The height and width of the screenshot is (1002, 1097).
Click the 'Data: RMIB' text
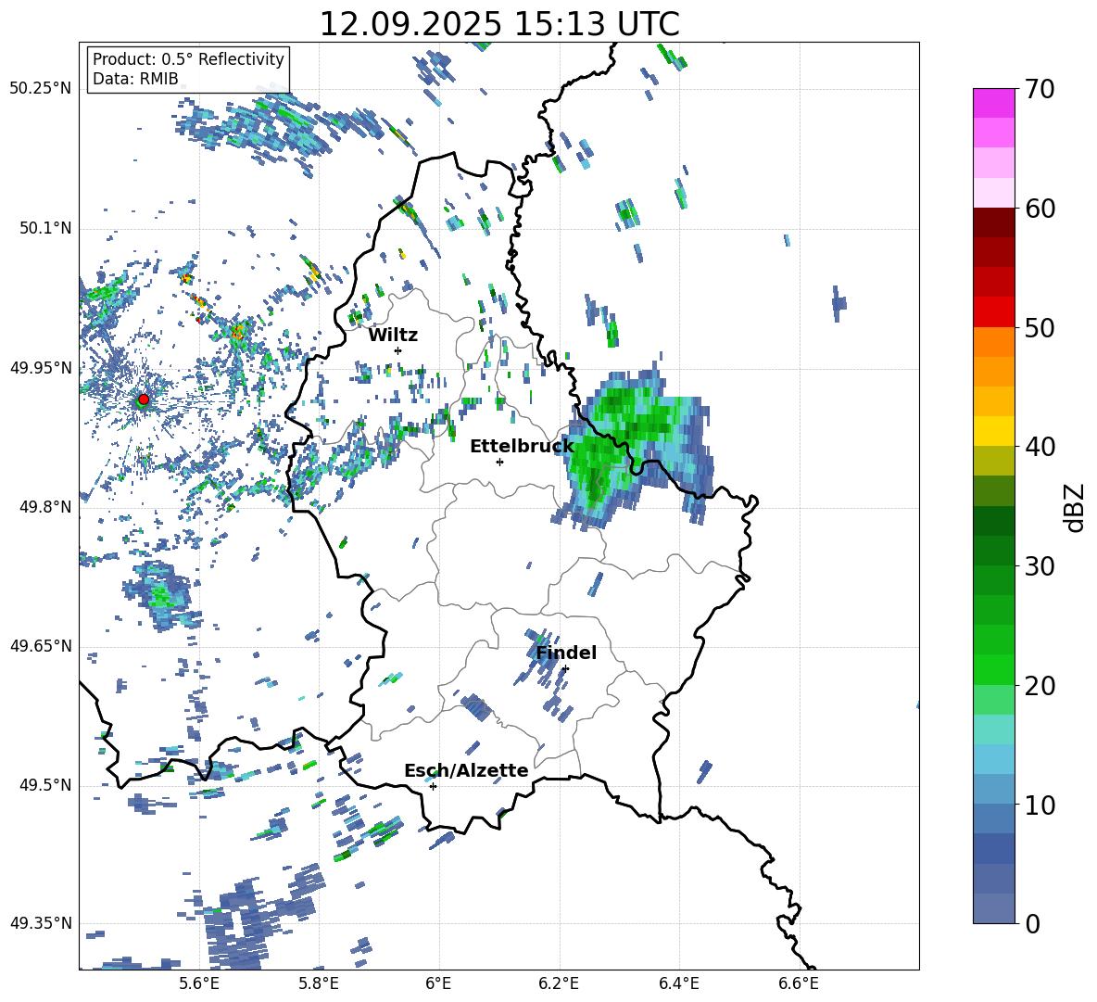pyautogui.click(x=135, y=79)
